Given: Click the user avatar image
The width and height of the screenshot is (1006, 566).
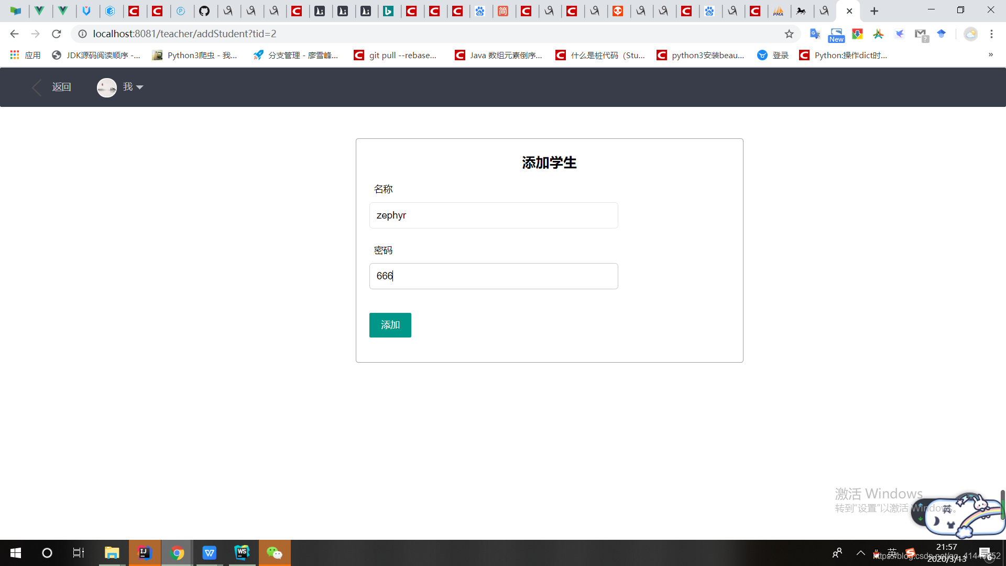Looking at the screenshot, I should 107,88.
